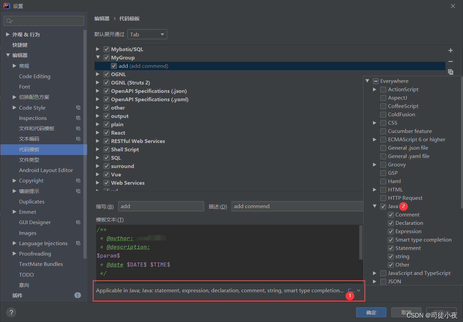
Task: Expand the ActionScript context node
Action: click(375, 89)
